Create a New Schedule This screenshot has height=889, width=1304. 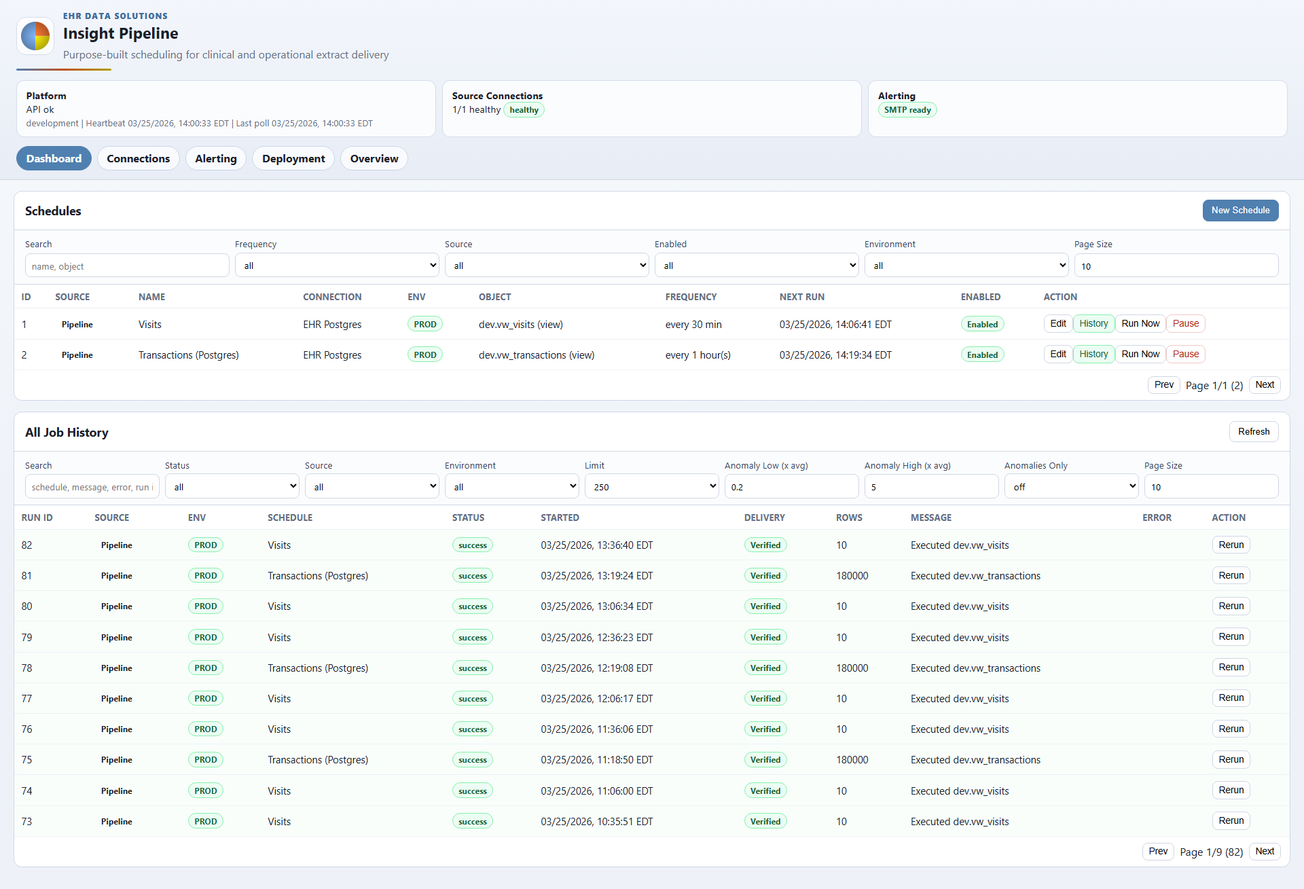(x=1240, y=211)
